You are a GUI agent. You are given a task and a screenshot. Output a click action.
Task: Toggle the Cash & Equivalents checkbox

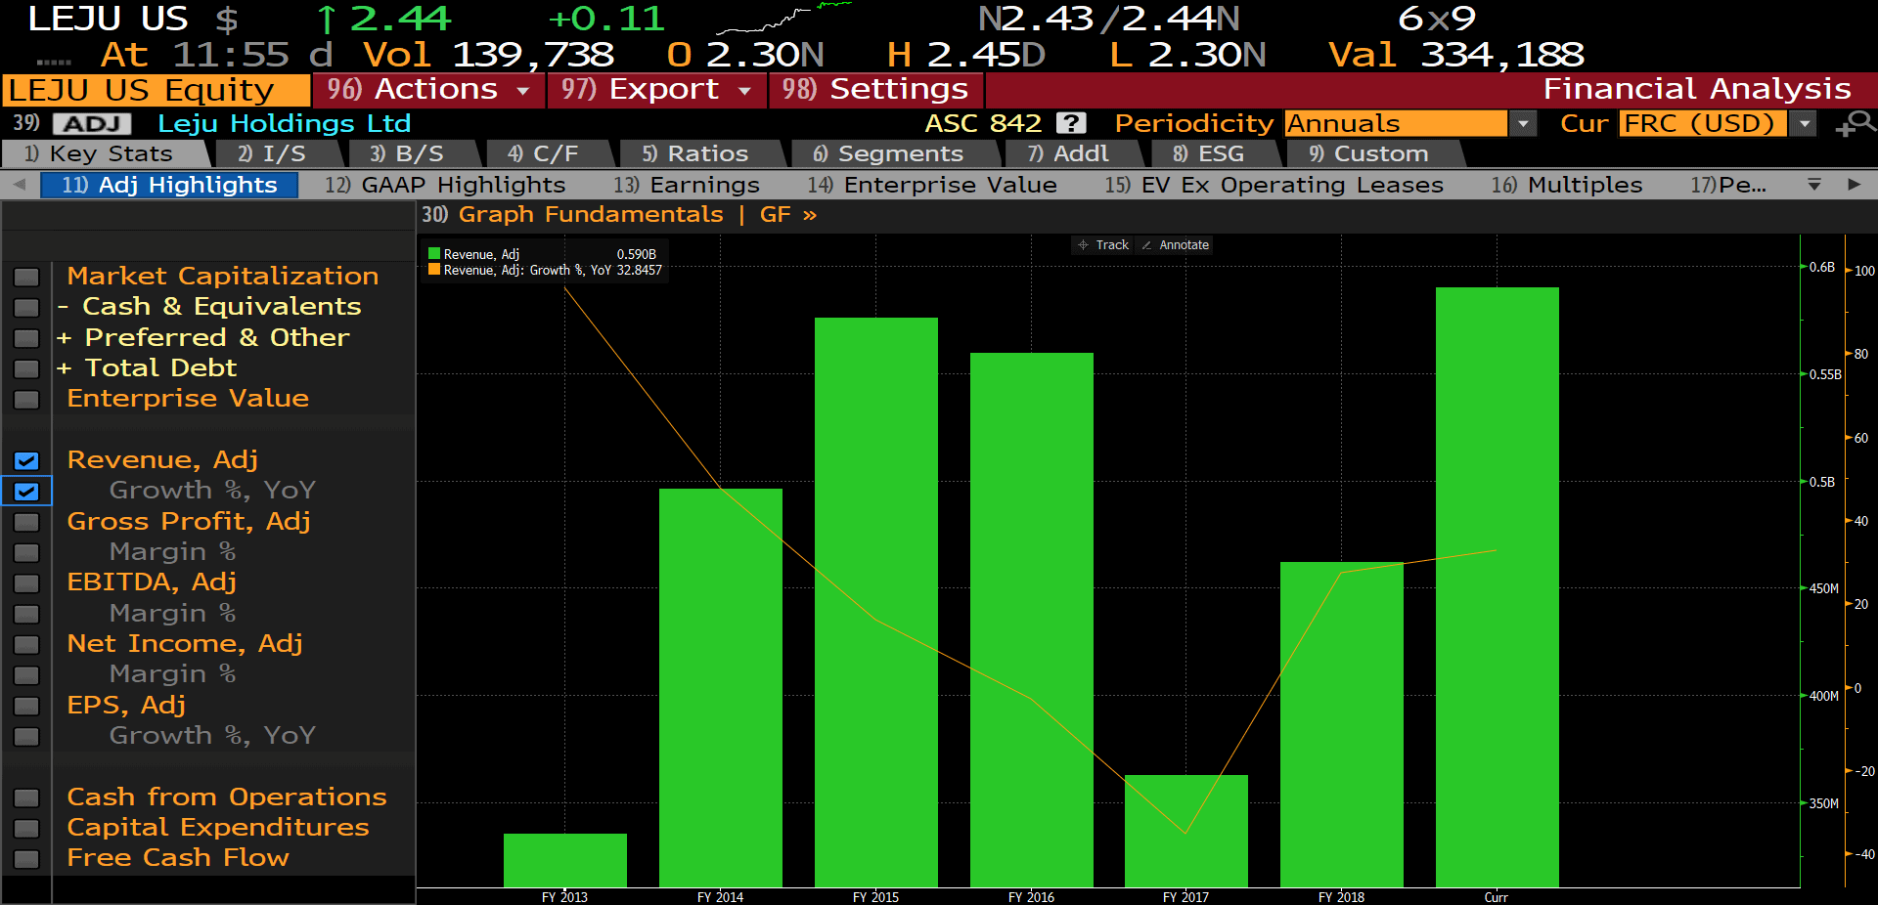tap(26, 307)
